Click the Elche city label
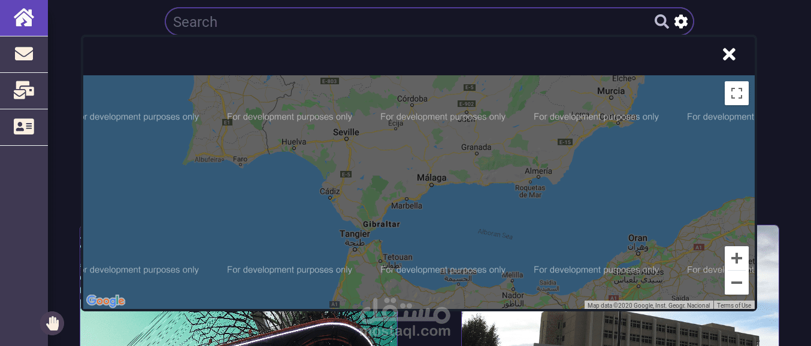The width and height of the screenshot is (811, 346). pos(622,78)
